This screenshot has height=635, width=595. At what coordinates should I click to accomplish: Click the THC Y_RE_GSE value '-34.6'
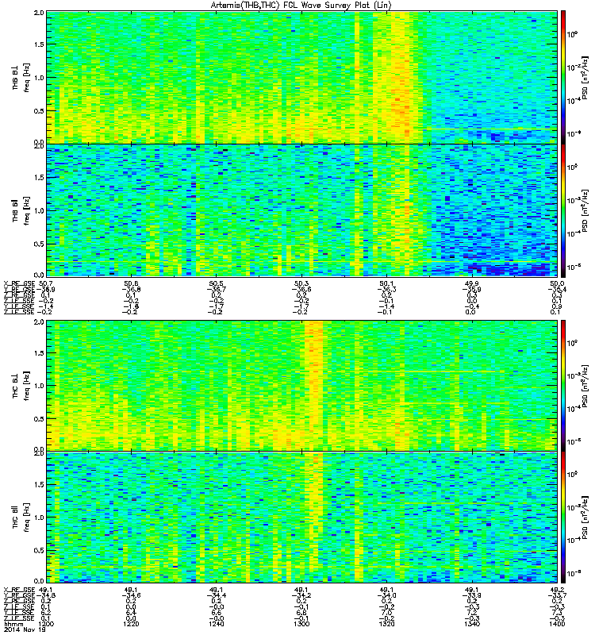pos(131,595)
